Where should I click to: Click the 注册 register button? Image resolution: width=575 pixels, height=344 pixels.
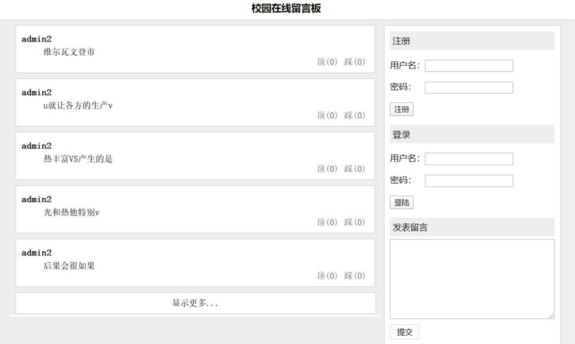point(402,109)
